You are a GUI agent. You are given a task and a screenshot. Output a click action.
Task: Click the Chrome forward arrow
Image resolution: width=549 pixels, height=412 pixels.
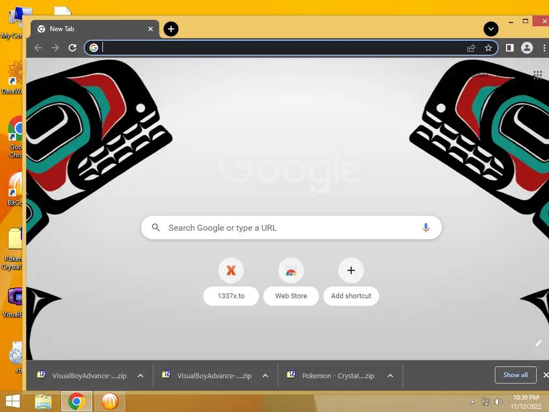click(x=55, y=48)
